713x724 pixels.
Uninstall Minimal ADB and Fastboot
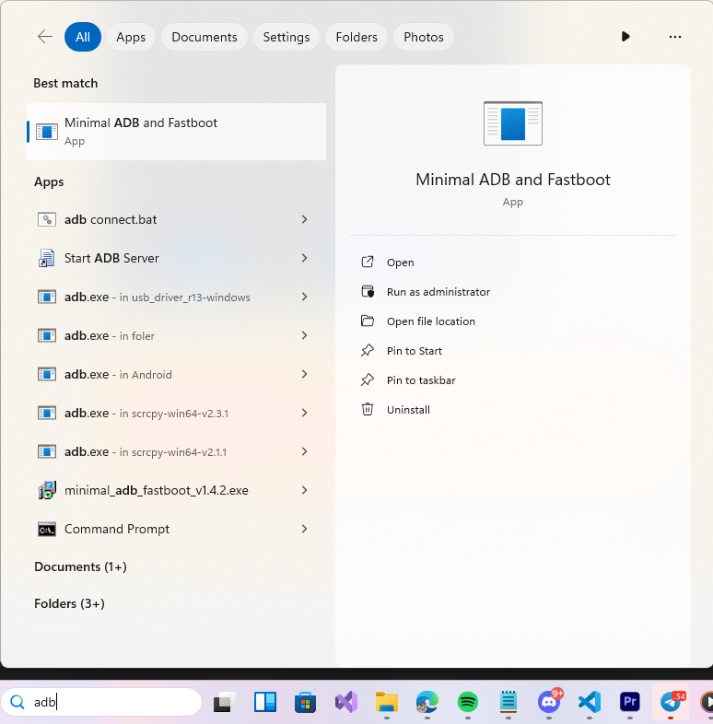(408, 410)
